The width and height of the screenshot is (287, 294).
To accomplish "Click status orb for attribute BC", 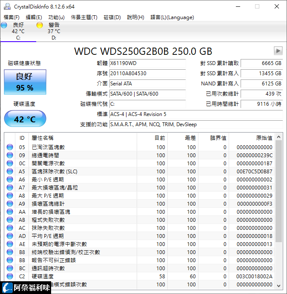I will pyautogui.click(x=10, y=268).
